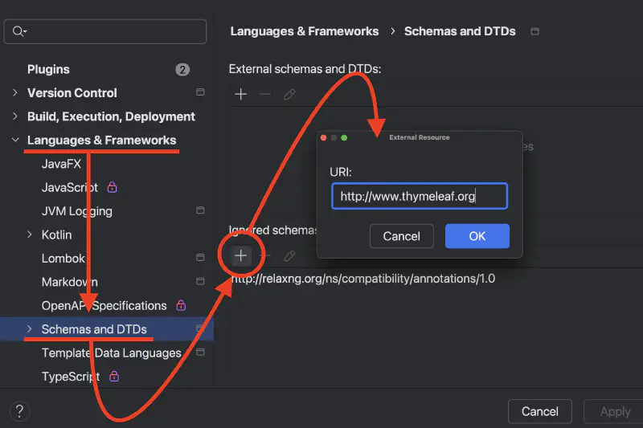This screenshot has height=428, width=643.
Task: Expand the Version Control section
Action: point(14,92)
